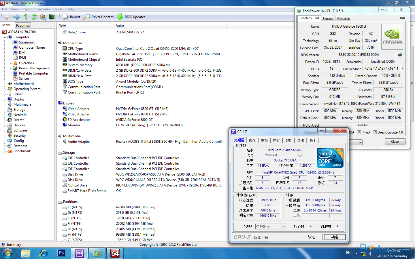Toggle the DirectCompute 4.0 checkbox
Screen dimensions: 415x259
click(375, 132)
